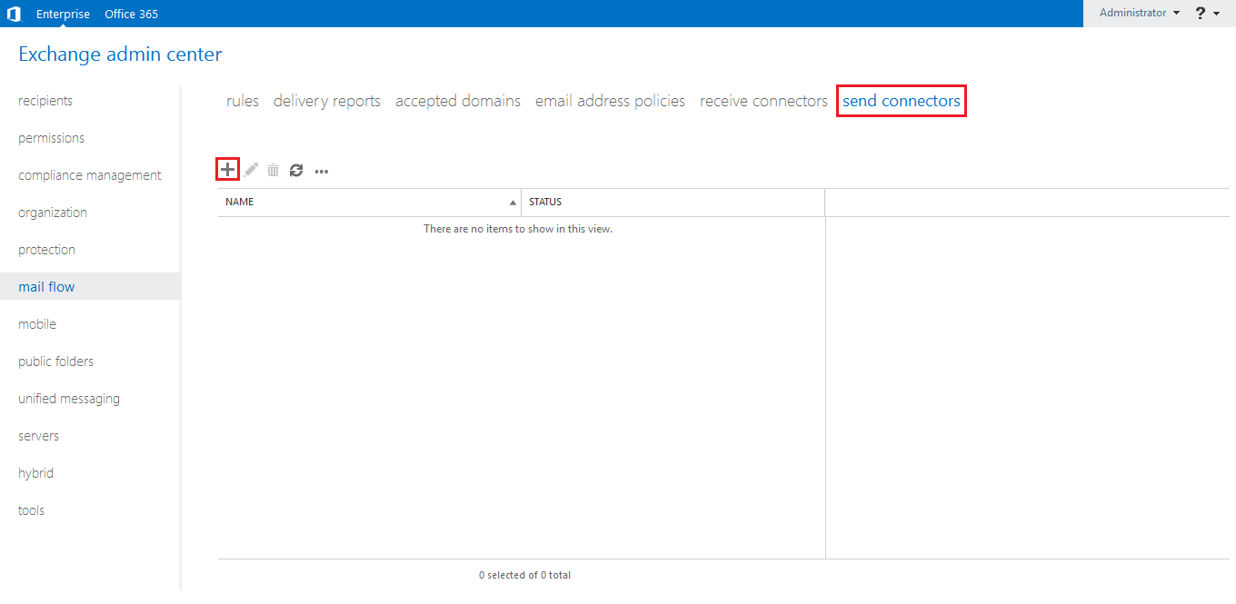Open the protection section
This screenshot has height=604, width=1236.
pyautogui.click(x=46, y=250)
